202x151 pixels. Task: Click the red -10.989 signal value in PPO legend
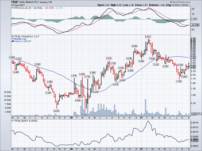coord(49,8)
